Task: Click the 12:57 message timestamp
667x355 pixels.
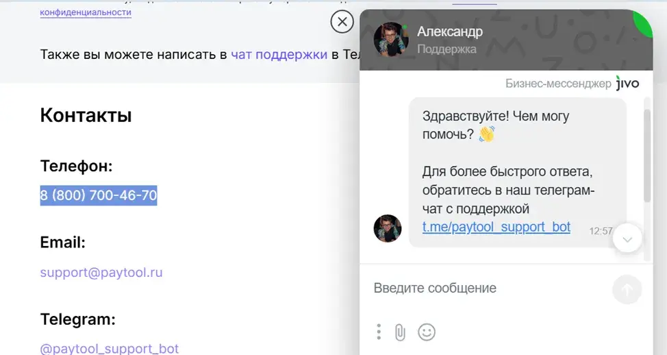Action: (x=601, y=231)
